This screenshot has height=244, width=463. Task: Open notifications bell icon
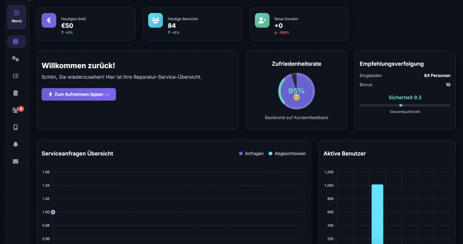pos(16,144)
